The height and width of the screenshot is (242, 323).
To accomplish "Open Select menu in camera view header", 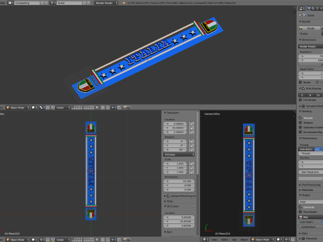I will click(x=225, y=239).
